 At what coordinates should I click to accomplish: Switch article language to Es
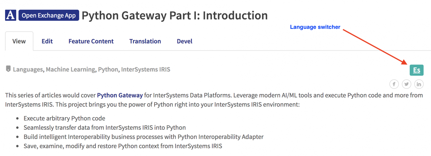point(416,70)
